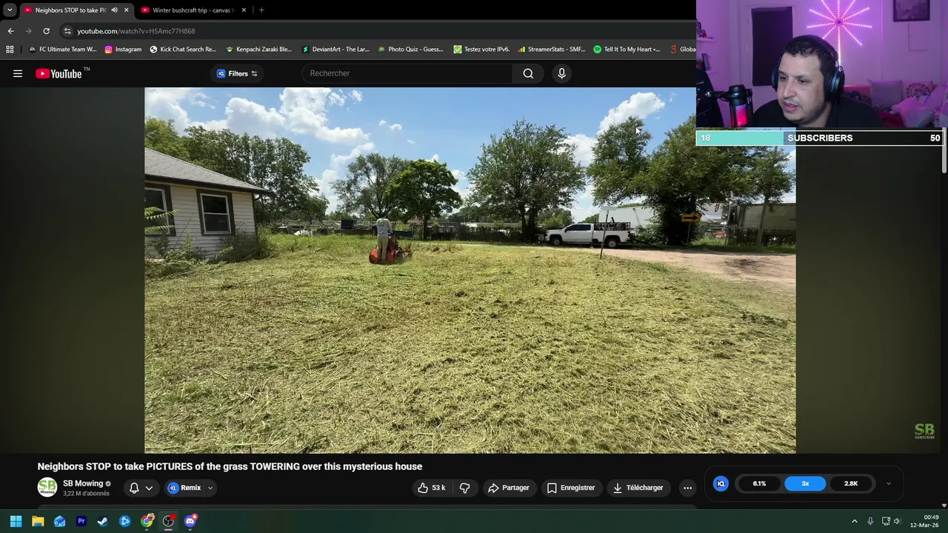Screen dimensions: 948x533
Task: Open the three-dot more actions menu
Action: click(687, 488)
